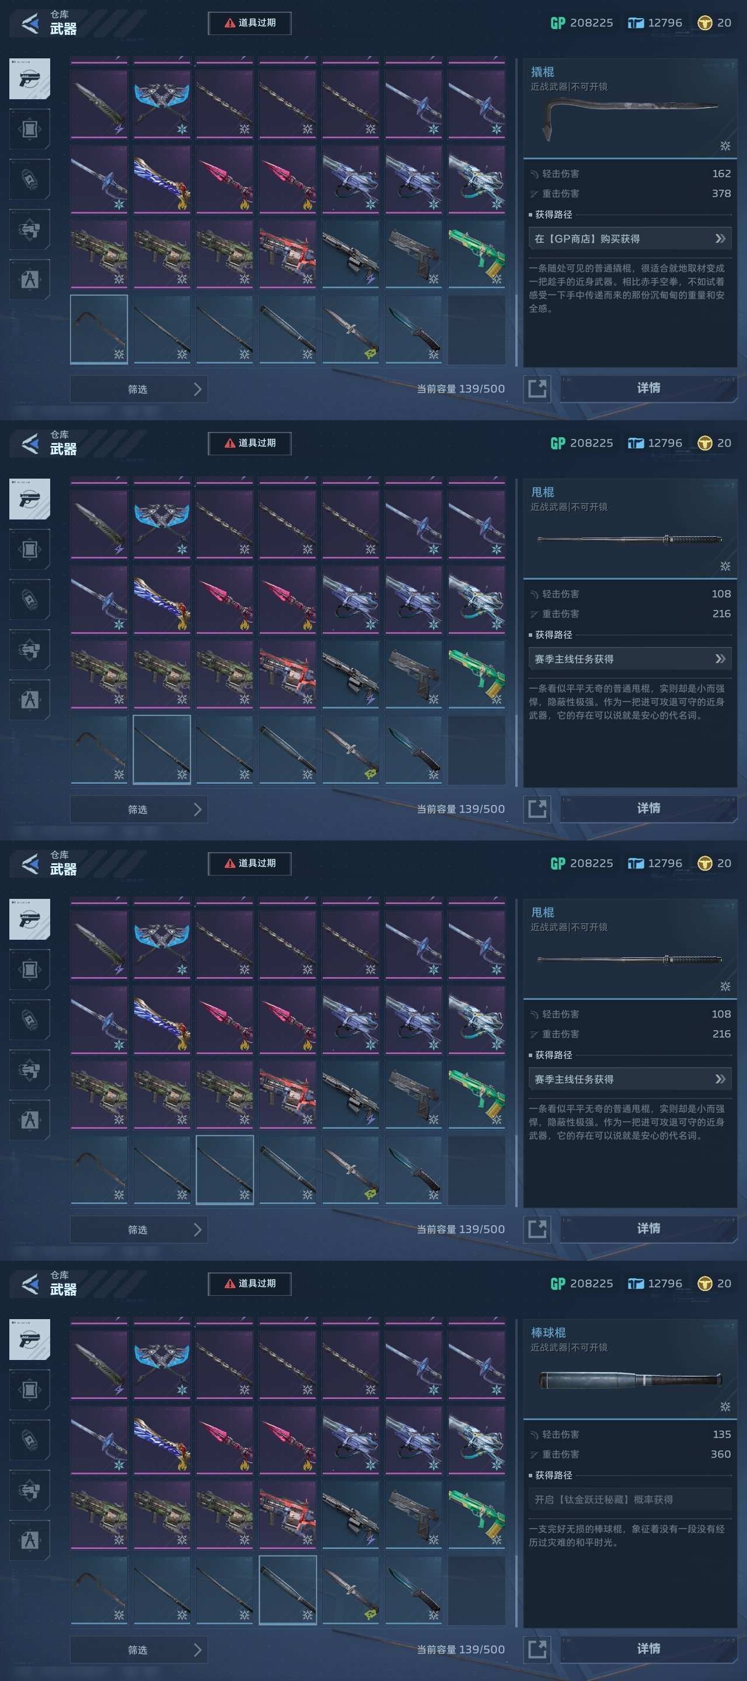
Task: Click the back arrow in the 撬棍 warehouse view
Action: 30,23
